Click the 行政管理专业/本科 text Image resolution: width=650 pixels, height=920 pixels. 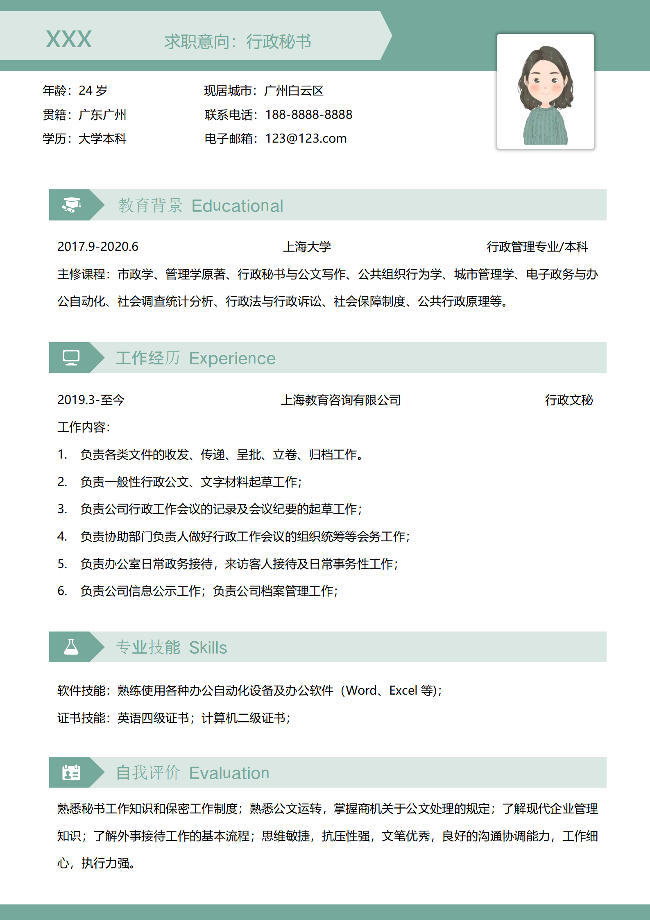tap(537, 247)
